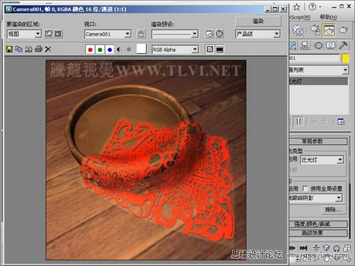
Task: Toggle the red channel button
Action: pyautogui.click(x=90, y=50)
